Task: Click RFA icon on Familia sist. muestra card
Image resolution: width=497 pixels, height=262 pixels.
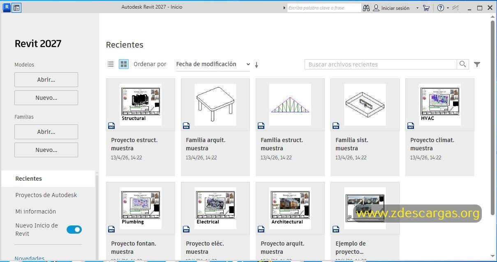Action: click(336, 126)
